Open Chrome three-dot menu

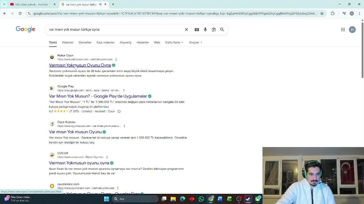(359, 13)
